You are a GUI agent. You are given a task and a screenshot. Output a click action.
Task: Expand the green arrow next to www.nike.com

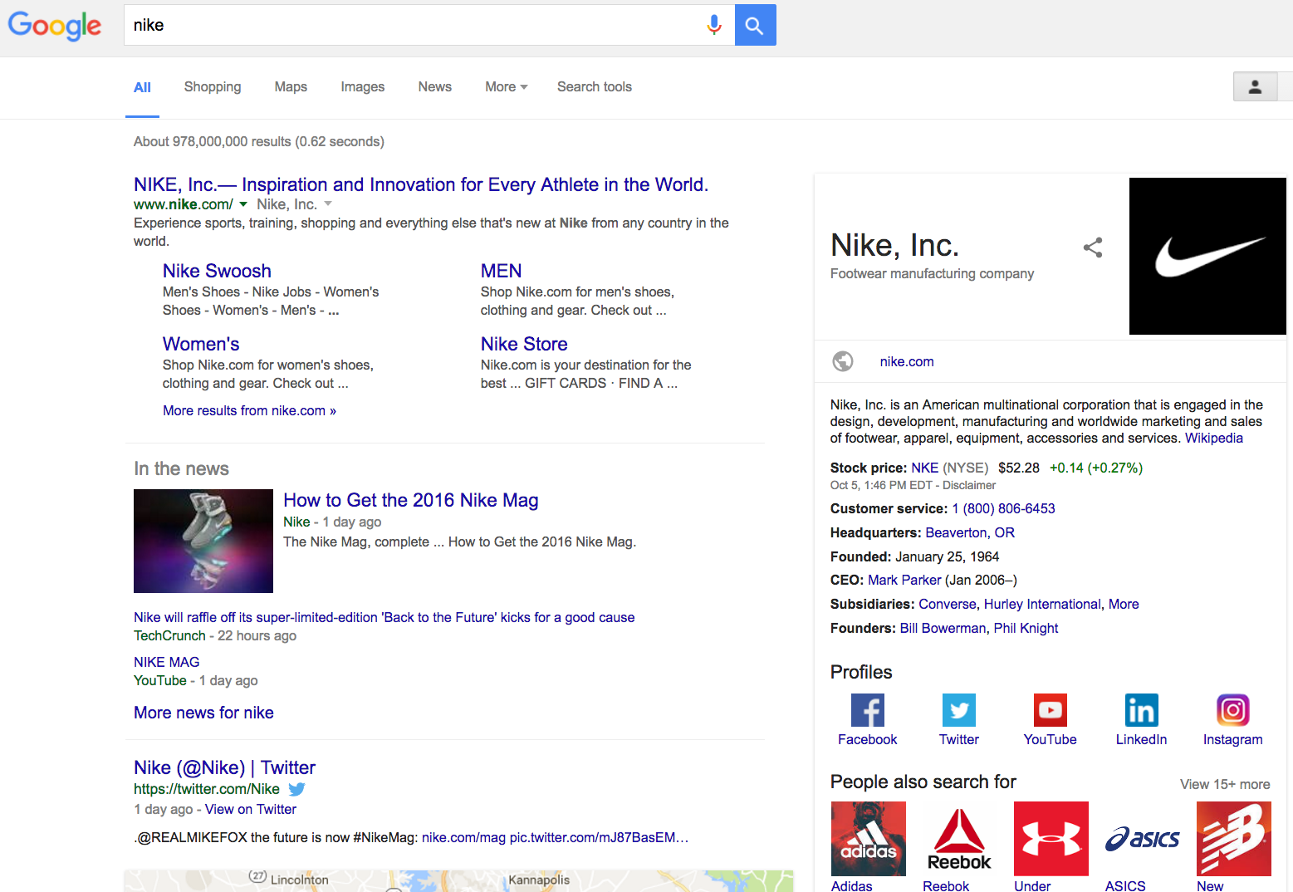pos(243,203)
